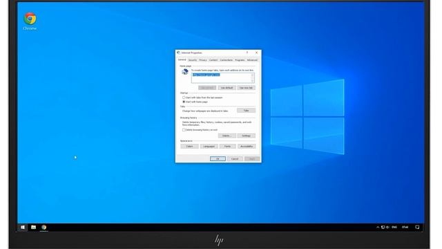Click the Chrome taskbar icon
This screenshot has height=249, width=442.
(44, 227)
